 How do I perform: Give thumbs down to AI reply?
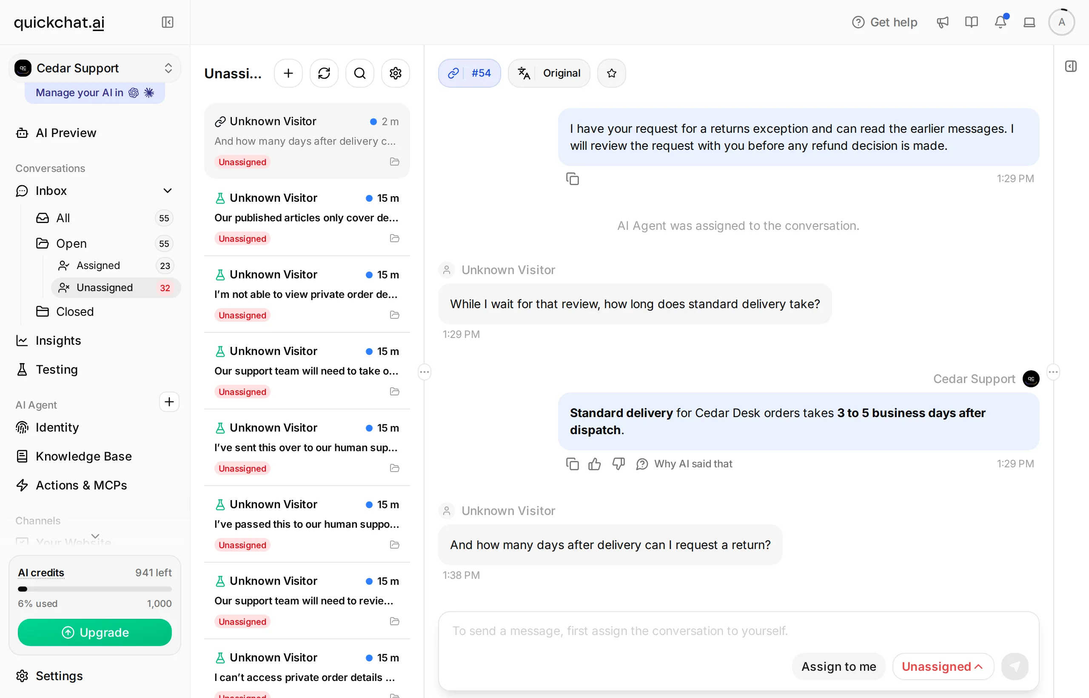619,464
